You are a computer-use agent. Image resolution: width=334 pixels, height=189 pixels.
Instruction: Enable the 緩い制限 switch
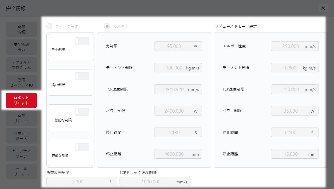pyautogui.click(x=82, y=76)
